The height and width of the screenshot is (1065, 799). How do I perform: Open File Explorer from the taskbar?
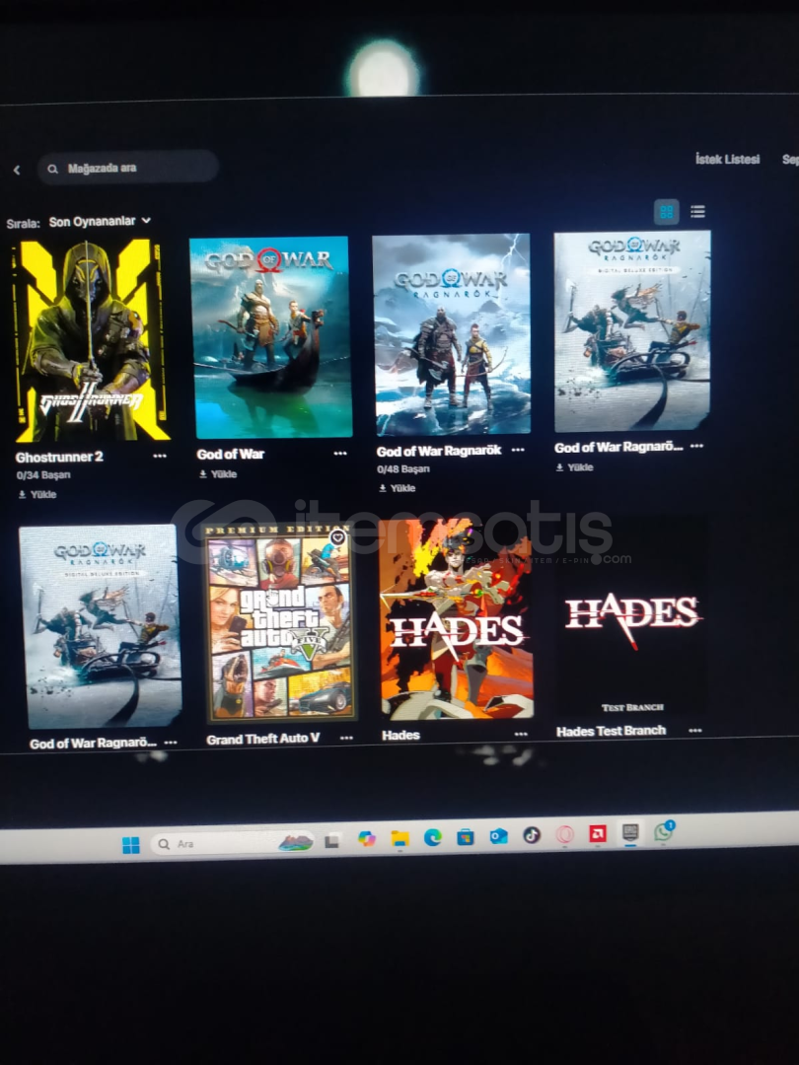[x=399, y=838]
